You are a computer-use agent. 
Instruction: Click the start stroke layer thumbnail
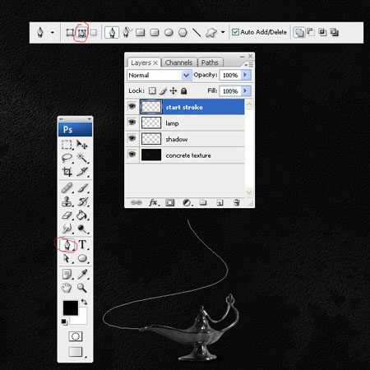[151, 107]
